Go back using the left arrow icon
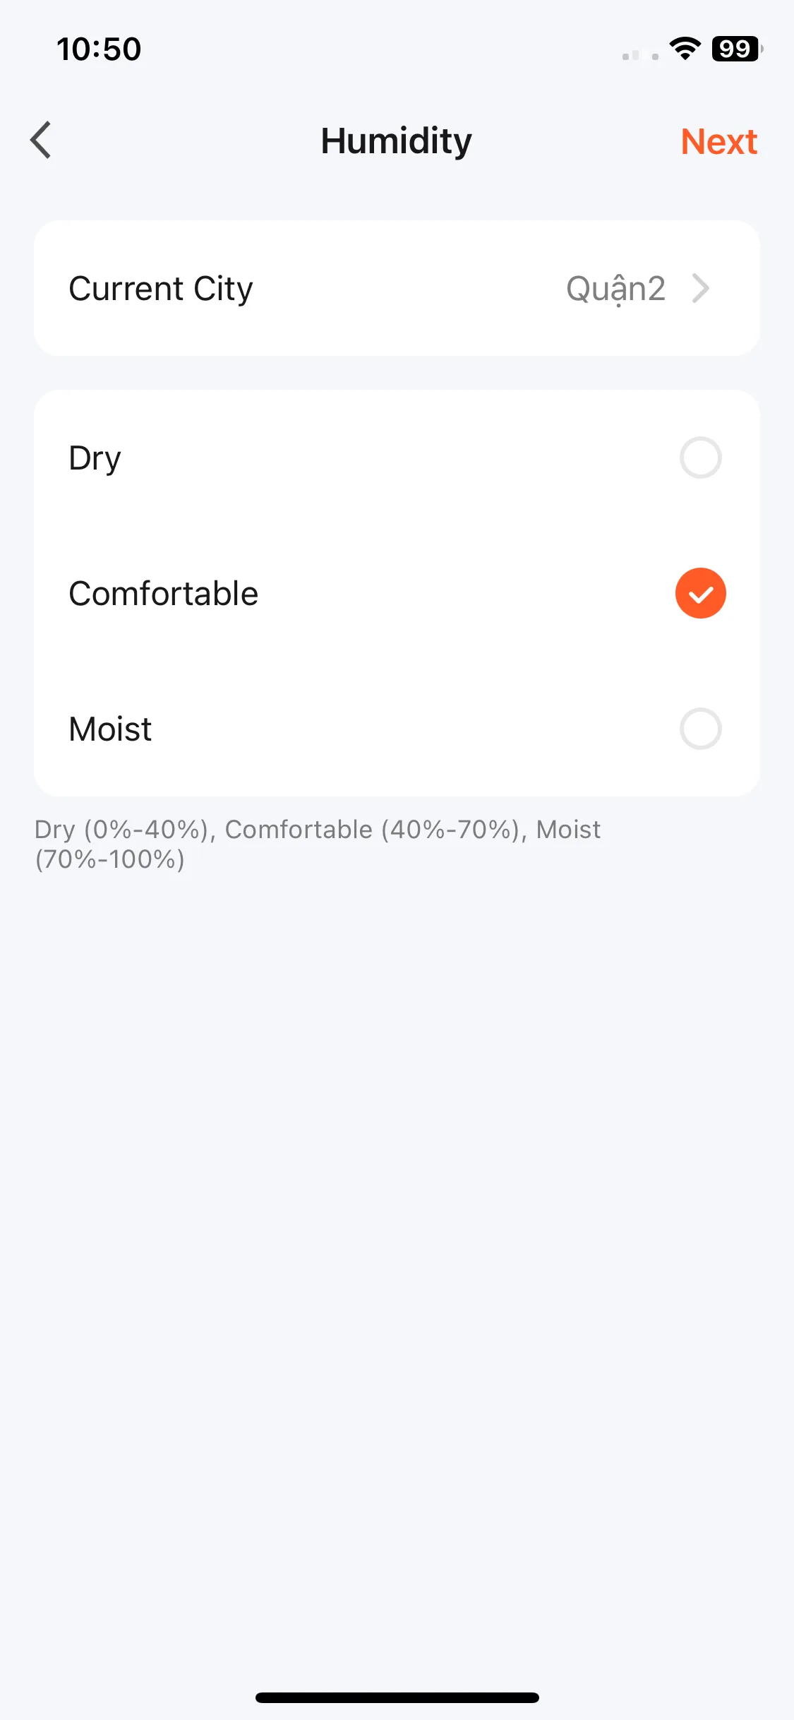 tap(41, 140)
